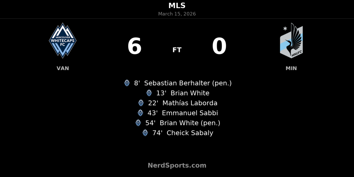Click Whitecaps icon beside 74' Sabaly goal

tap(145, 133)
